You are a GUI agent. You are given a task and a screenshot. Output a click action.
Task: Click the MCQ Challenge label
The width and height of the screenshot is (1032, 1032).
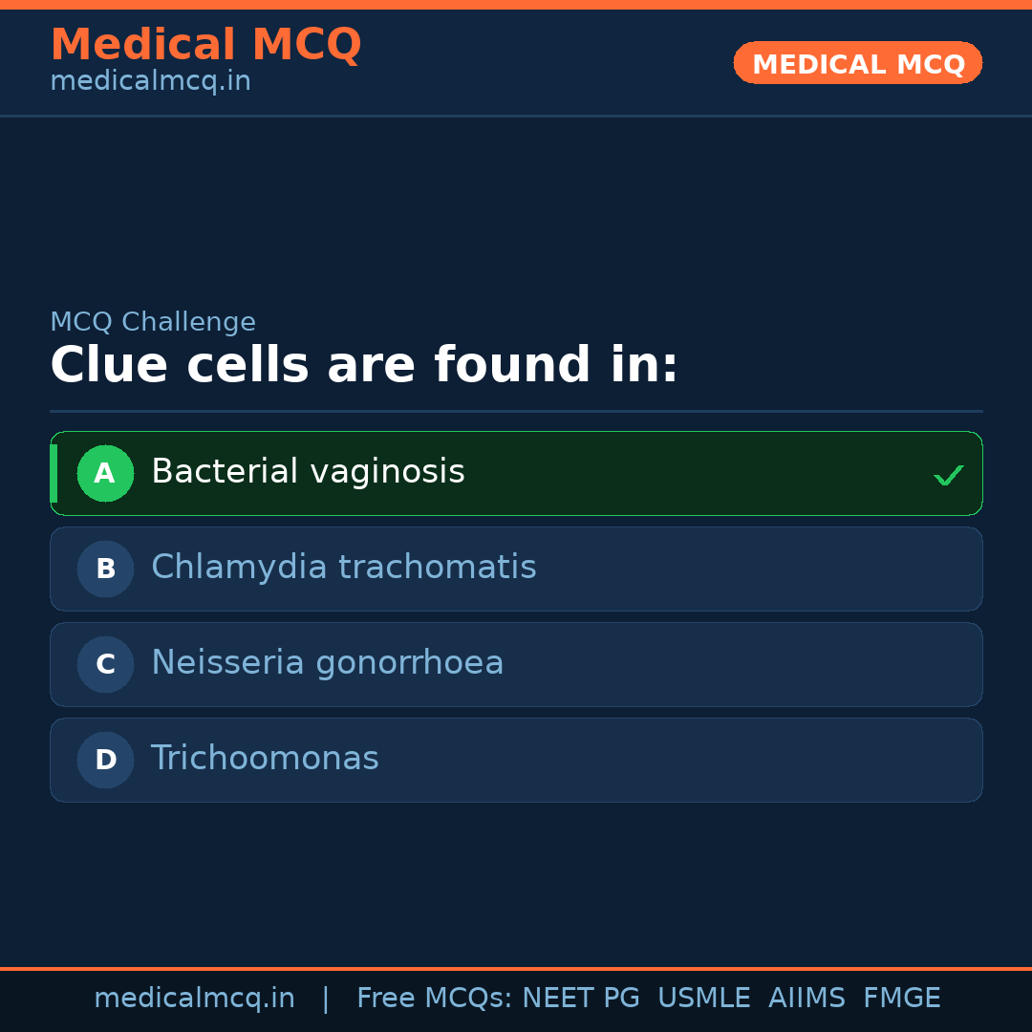click(x=153, y=323)
